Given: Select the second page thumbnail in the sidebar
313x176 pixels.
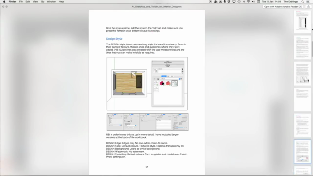Looking at the screenshot, I should pyautogui.click(x=302, y=47).
